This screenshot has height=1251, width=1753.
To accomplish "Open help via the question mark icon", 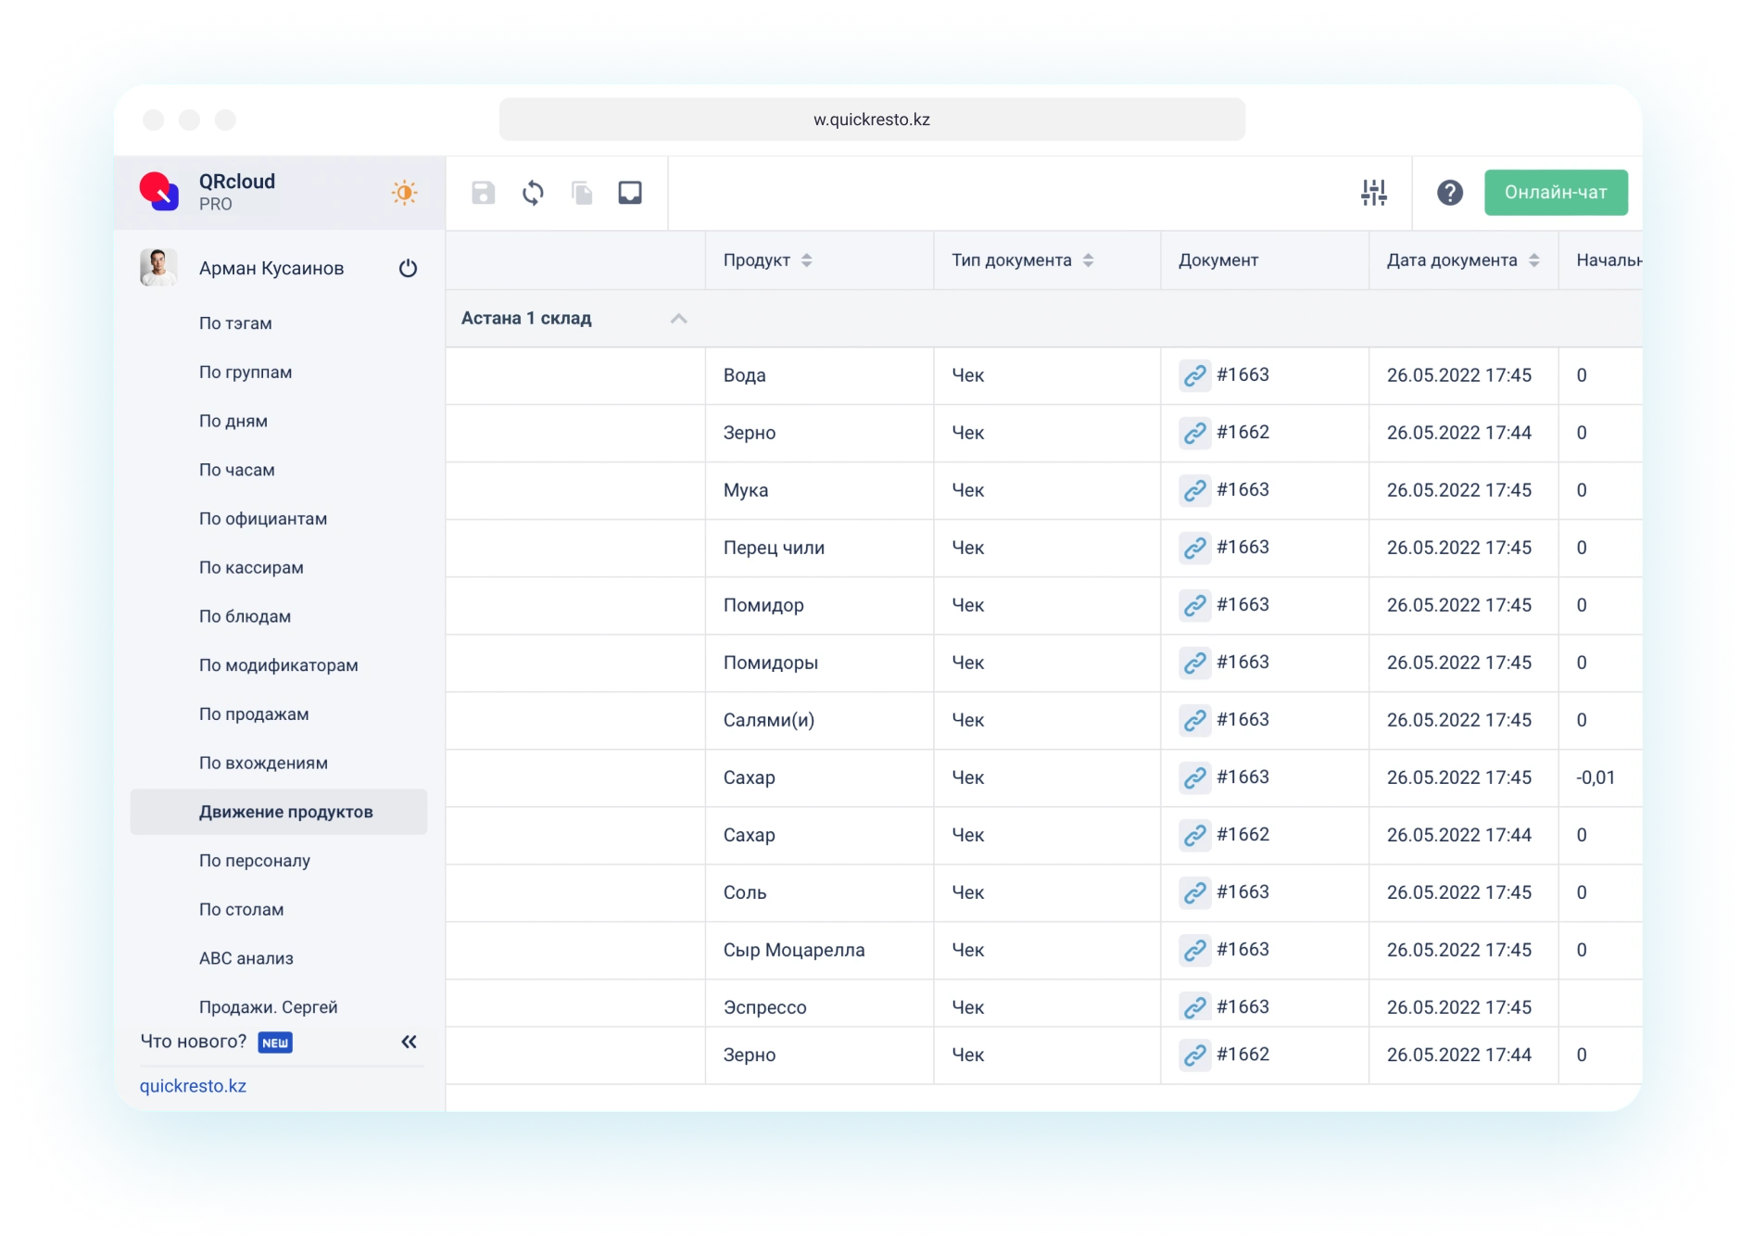I will [1449, 193].
